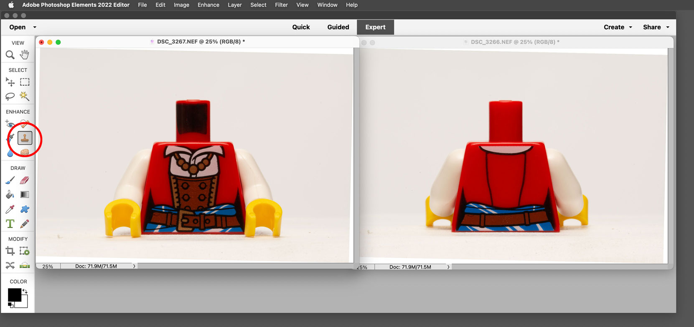Select the Spot Healing Brush tool
Viewport: 694px width, 327px height.
[x=25, y=123]
